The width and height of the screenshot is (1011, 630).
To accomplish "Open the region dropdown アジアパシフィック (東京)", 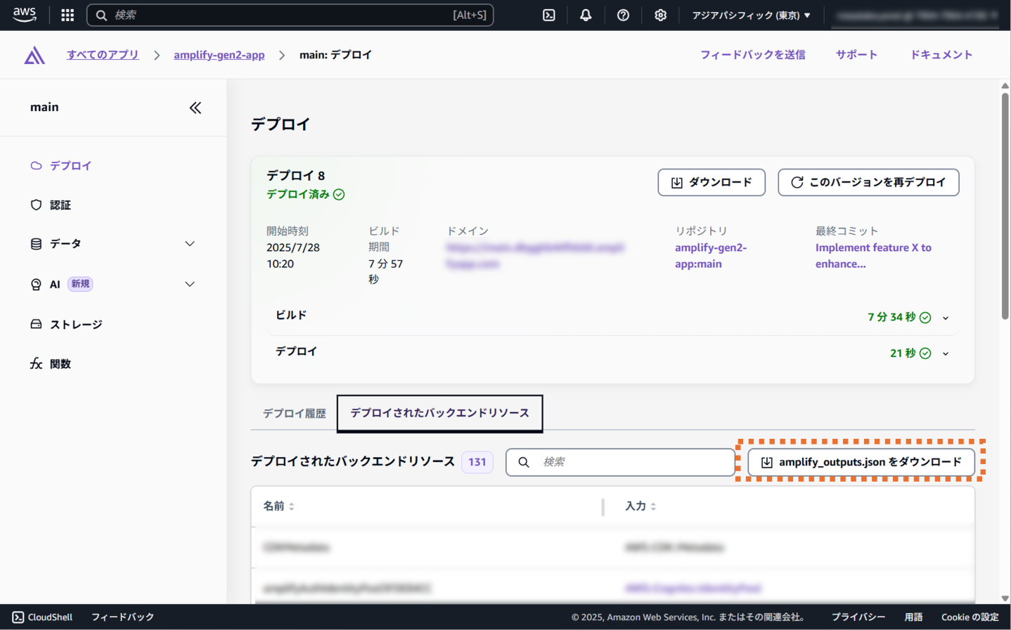I will pyautogui.click(x=751, y=15).
